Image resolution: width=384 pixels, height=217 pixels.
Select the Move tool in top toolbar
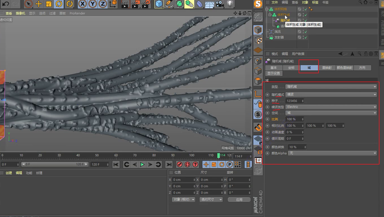pos(39,4)
